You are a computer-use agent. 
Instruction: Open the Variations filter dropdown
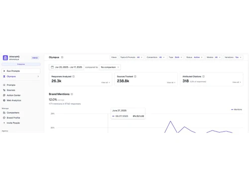point(233,57)
